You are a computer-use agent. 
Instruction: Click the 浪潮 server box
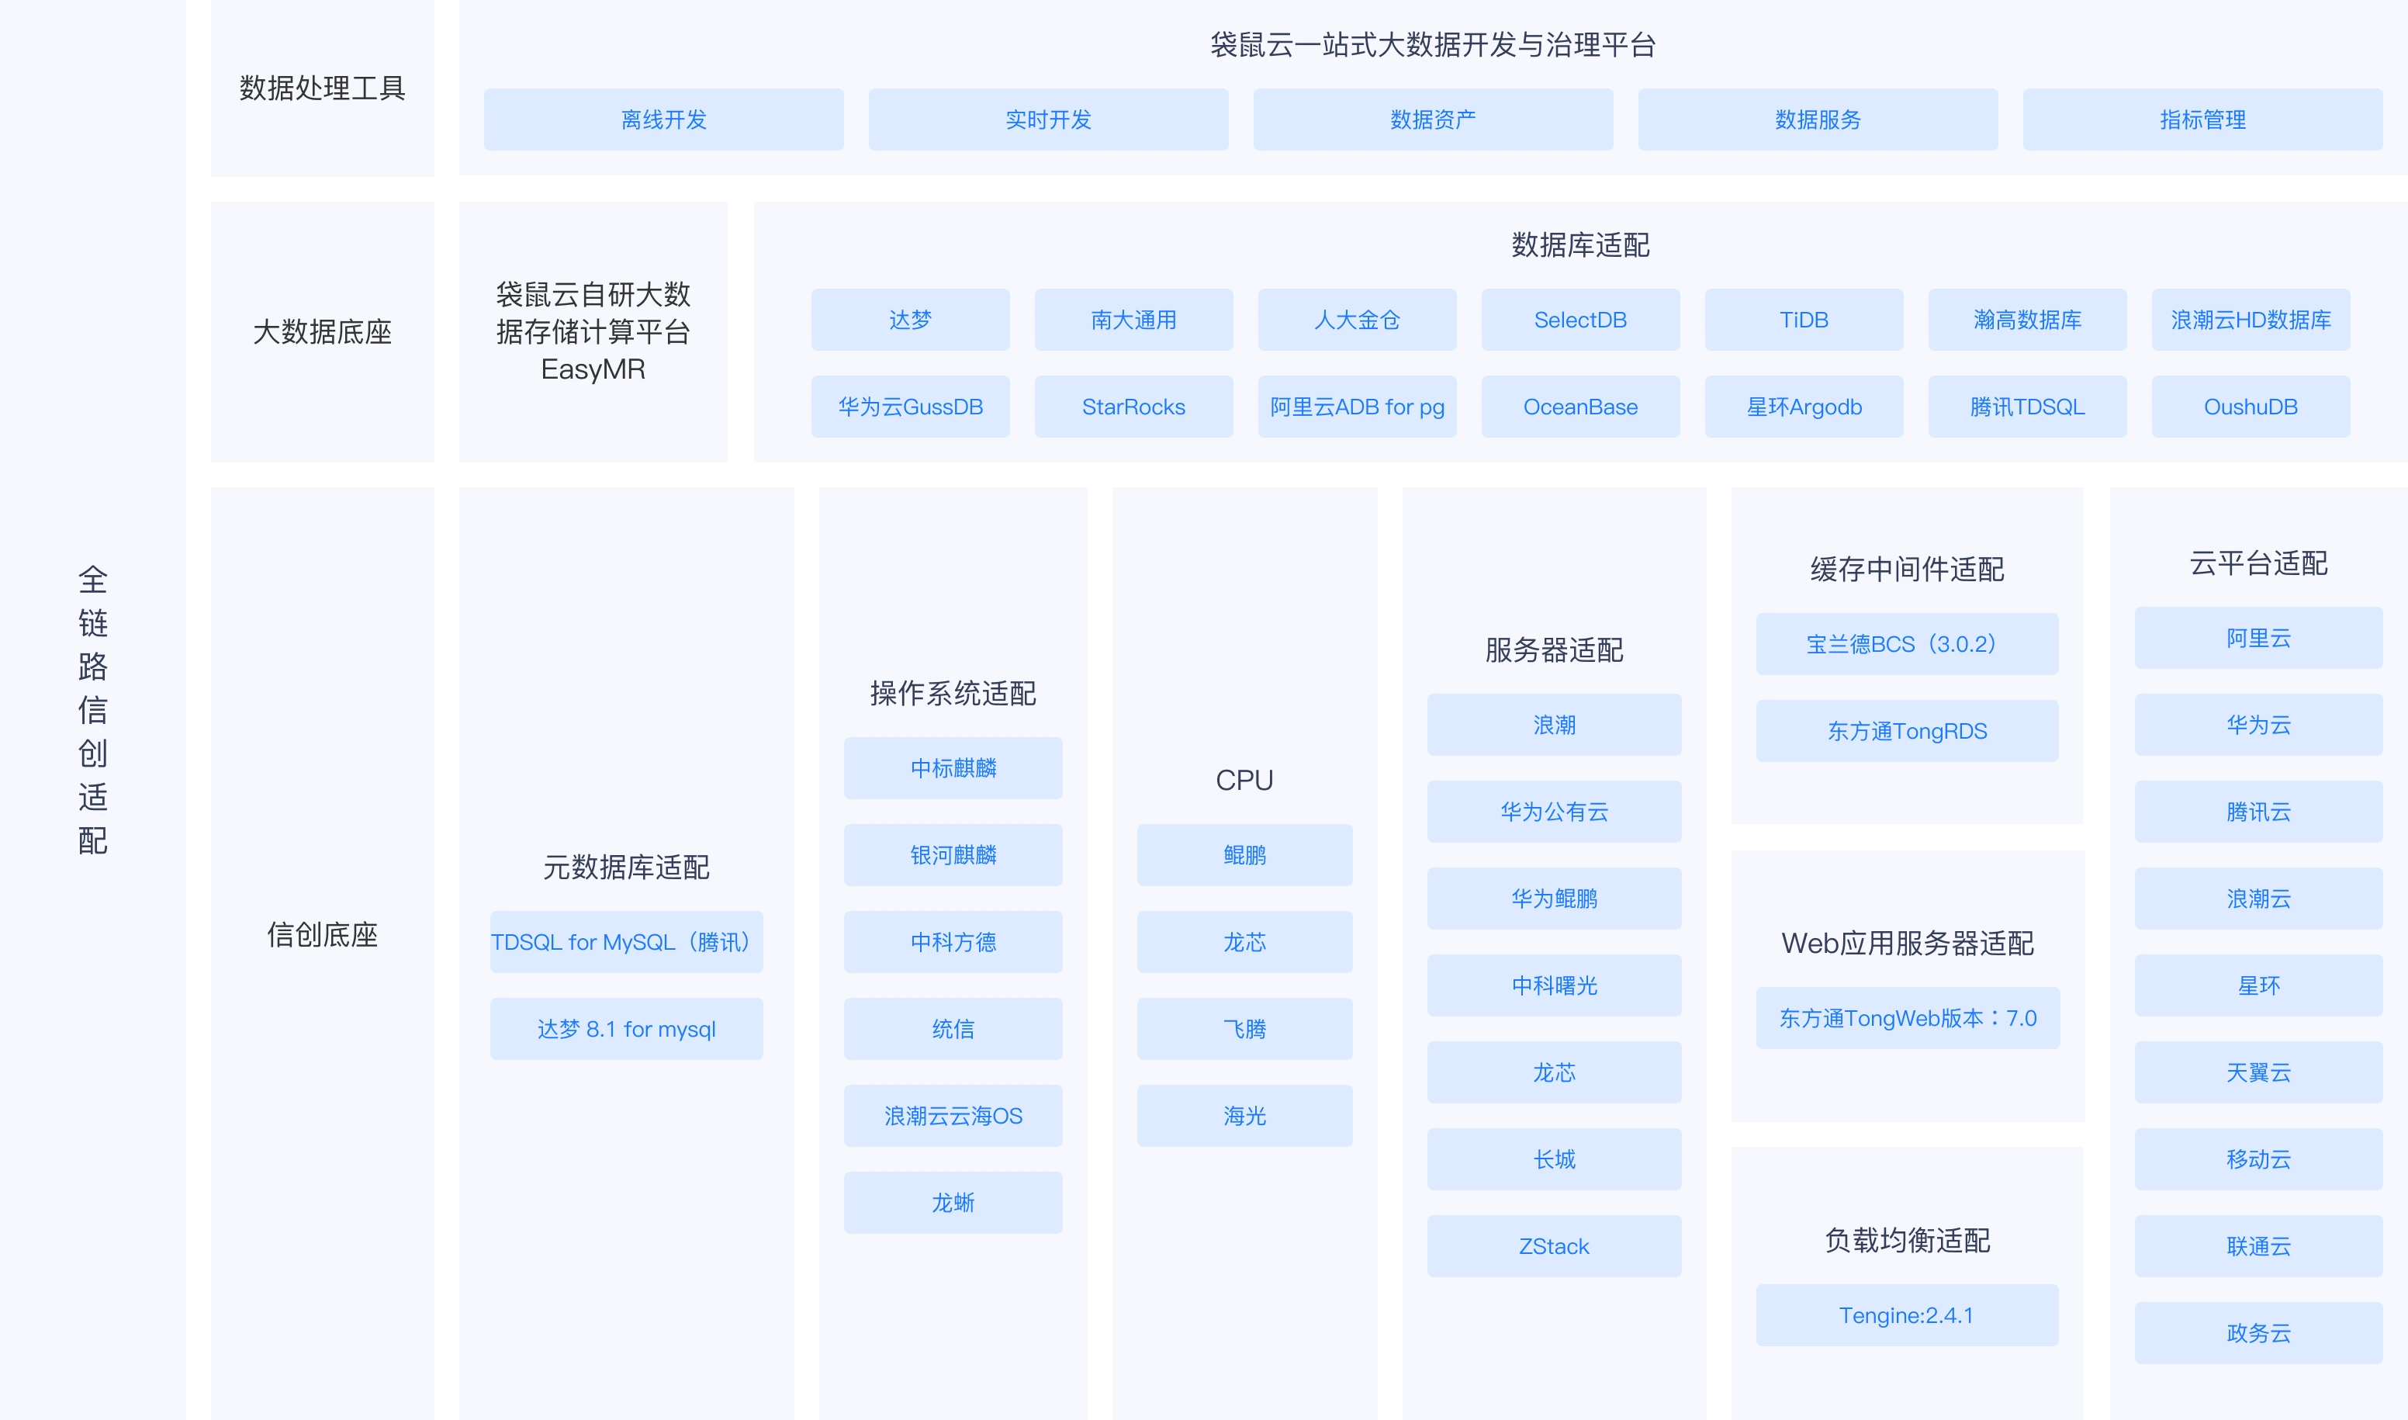tap(1554, 724)
